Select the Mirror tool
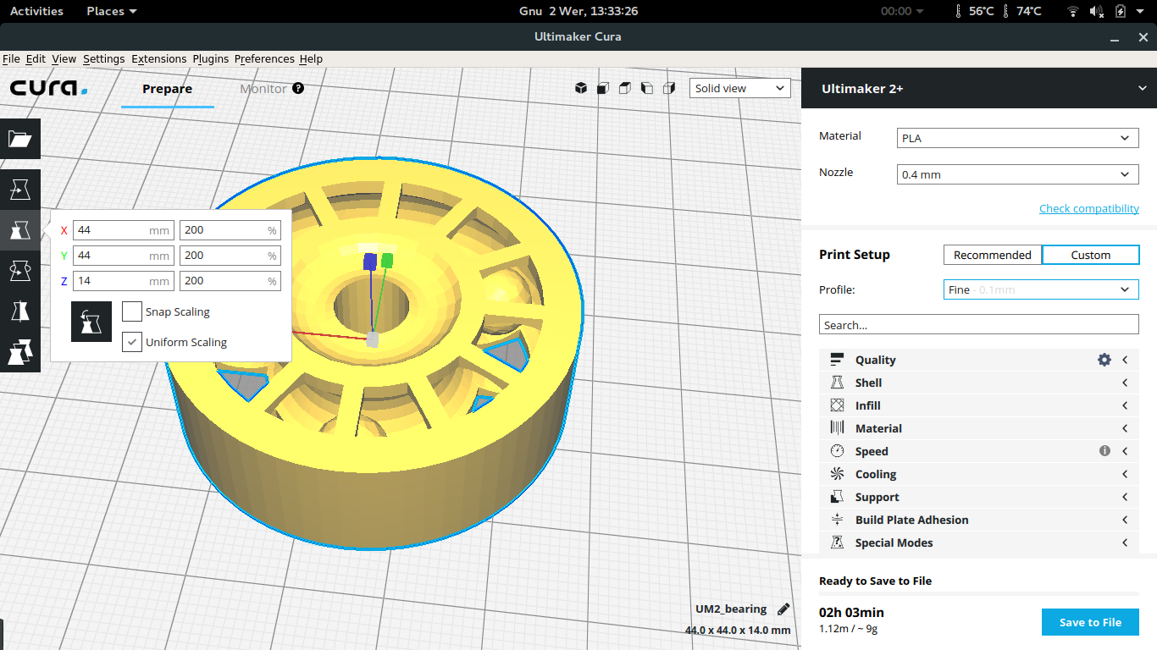Screen dimensions: 1157x650 pos(20,311)
